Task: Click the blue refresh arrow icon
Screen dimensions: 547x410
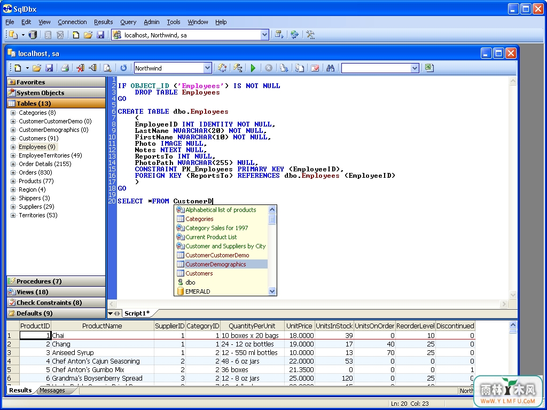Action: click(x=123, y=68)
